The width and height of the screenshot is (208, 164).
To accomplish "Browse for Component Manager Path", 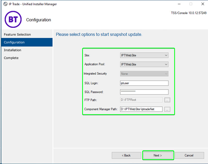I will tap(167, 109).
